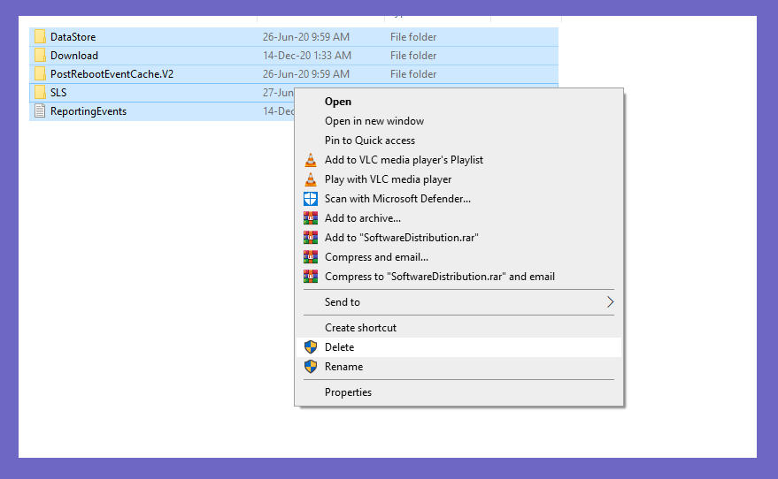The image size is (778, 479).
Task: Click File folder type in DataStore row
Action: click(412, 36)
